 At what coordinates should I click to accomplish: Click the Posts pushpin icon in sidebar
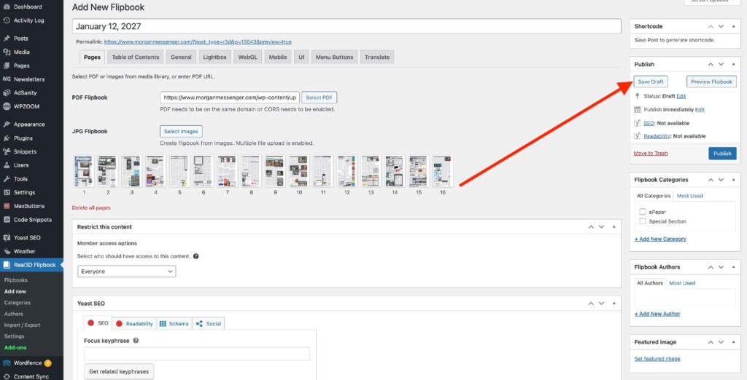click(7, 39)
